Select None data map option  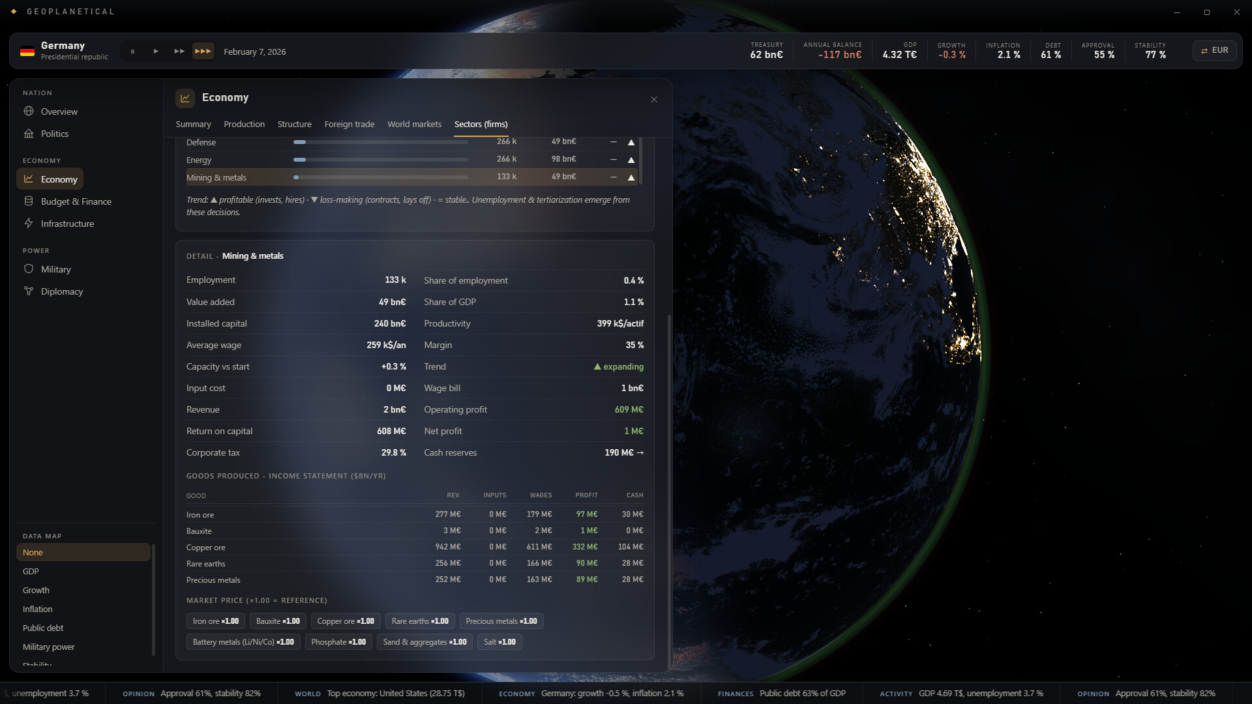(x=83, y=552)
